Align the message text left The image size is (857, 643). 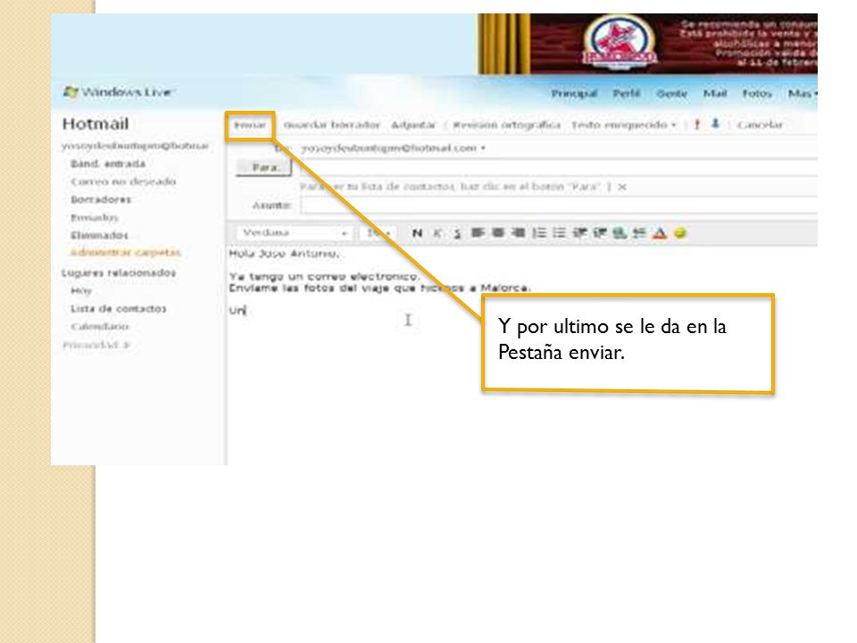click(478, 233)
